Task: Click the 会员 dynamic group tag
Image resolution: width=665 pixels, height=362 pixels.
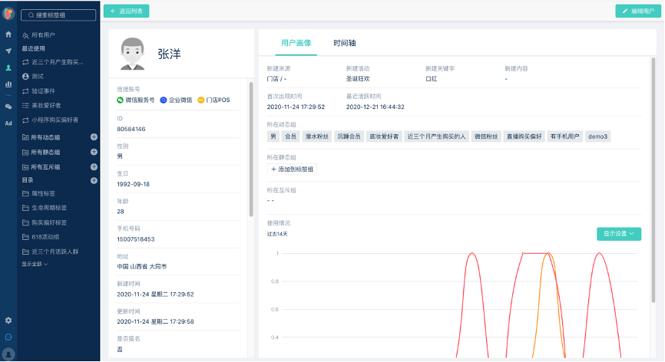Action: click(x=290, y=137)
